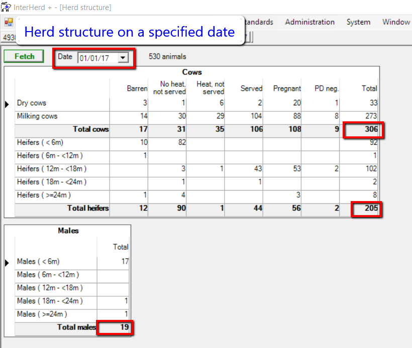Click into the Date field showing 01/01/17
Screen dimensions: 412x348
click(96, 58)
